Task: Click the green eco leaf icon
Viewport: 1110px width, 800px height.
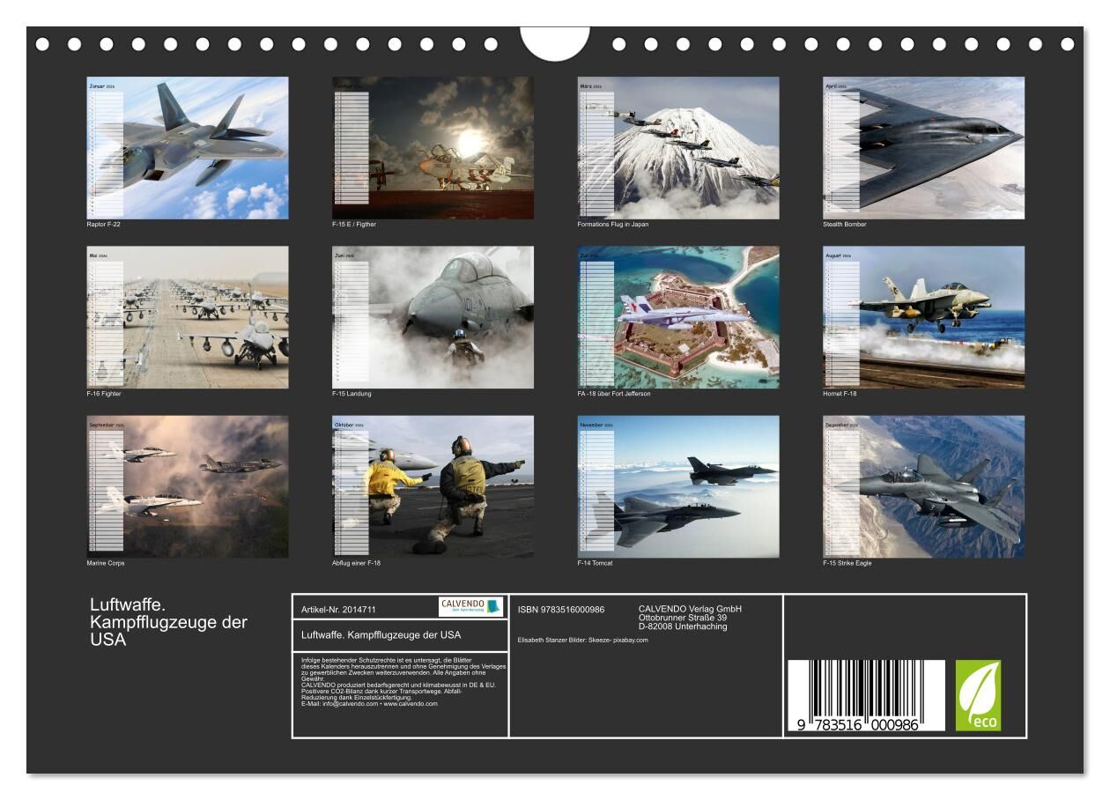Action: point(978,695)
